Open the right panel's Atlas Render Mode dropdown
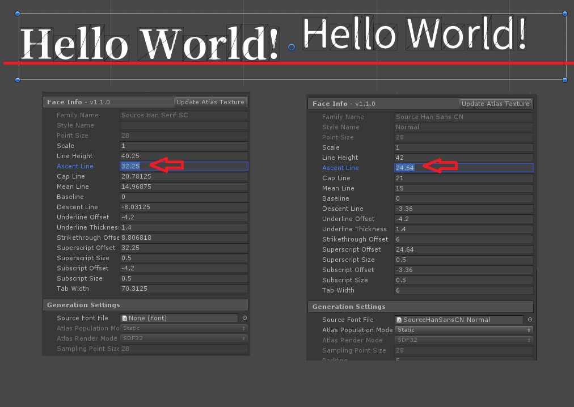Viewport: 574px width, 407px height. pyautogui.click(x=463, y=340)
